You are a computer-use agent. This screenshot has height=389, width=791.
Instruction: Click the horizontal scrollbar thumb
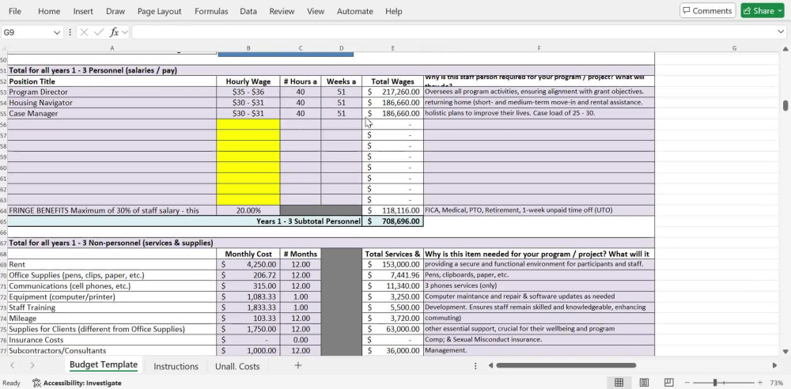[566, 365]
